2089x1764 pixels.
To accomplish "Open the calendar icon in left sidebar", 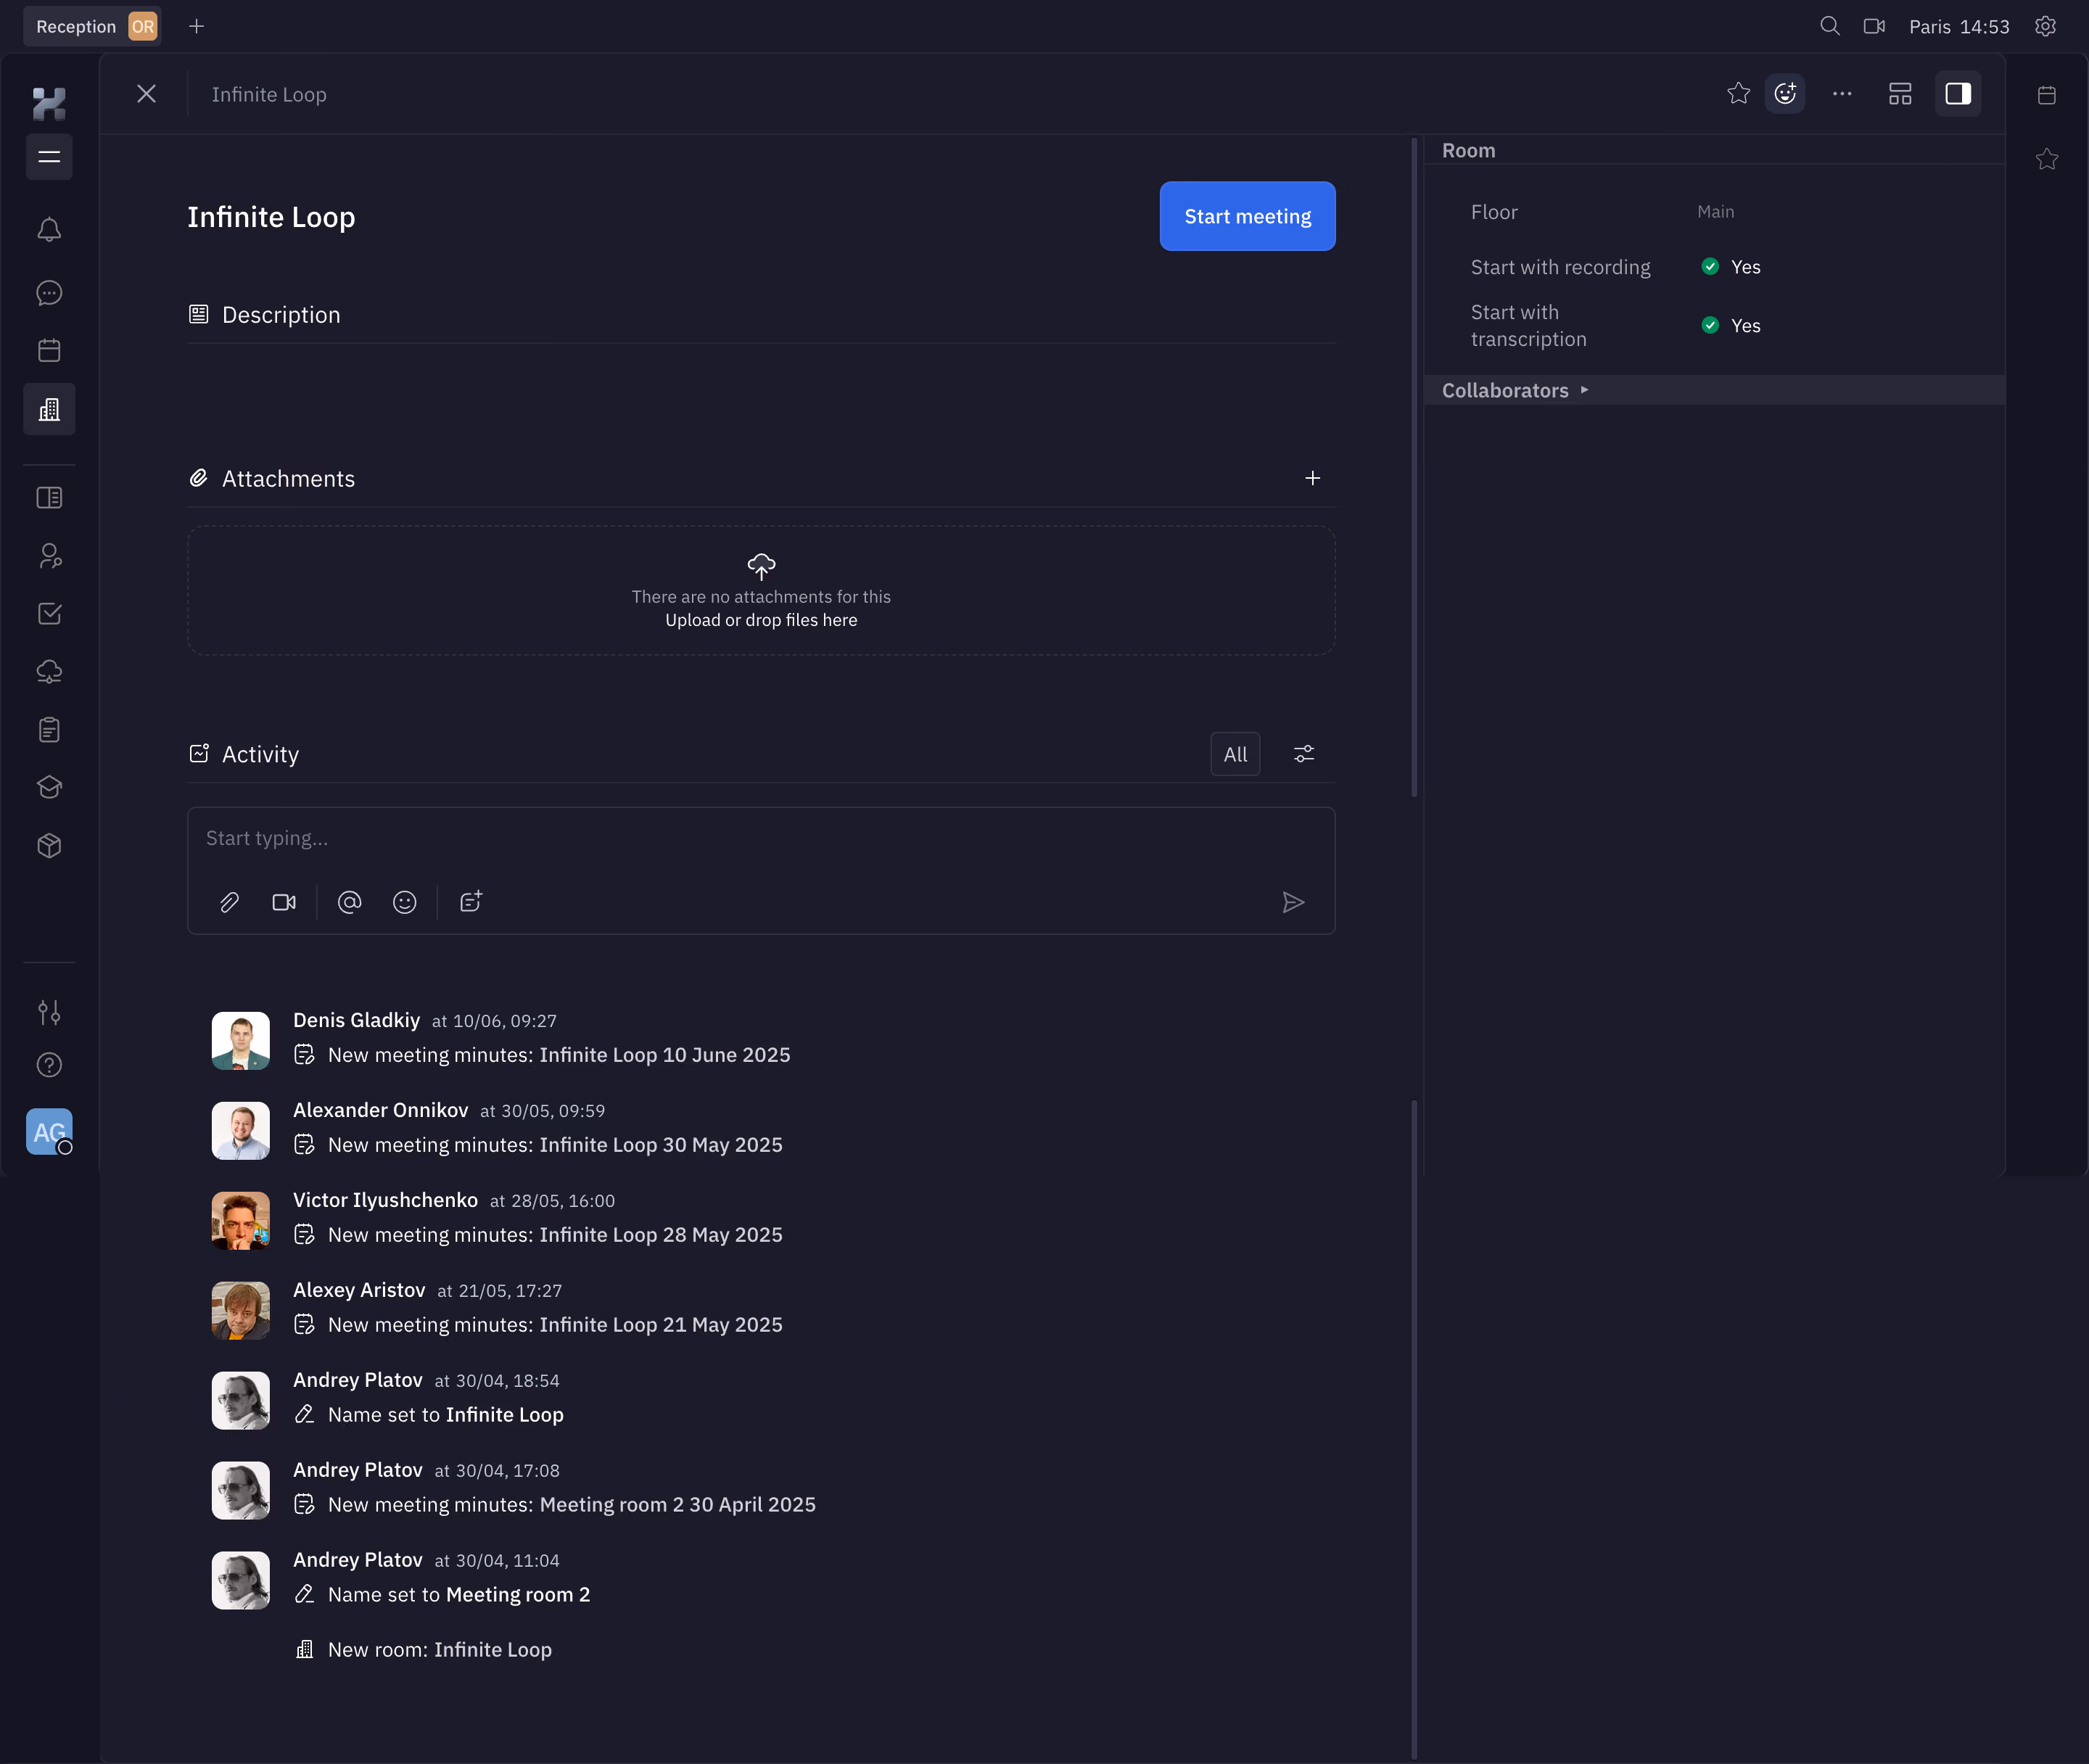I will 49,351.
